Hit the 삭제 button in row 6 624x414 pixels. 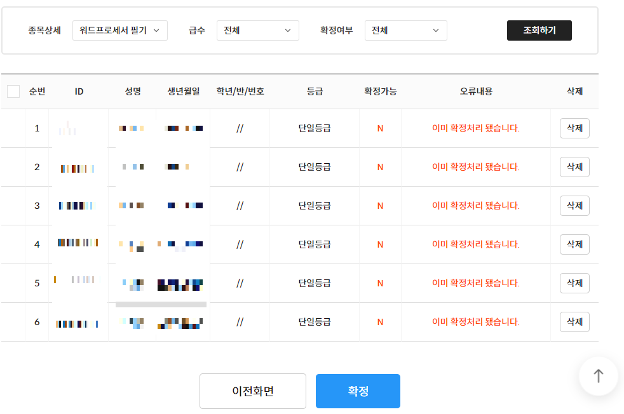coord(574,322)
